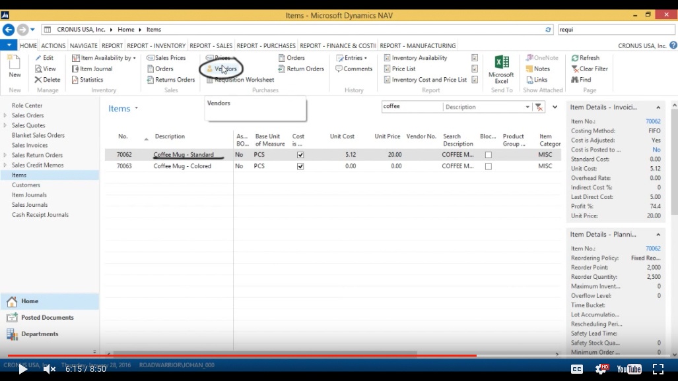Open Item Journals in navigation pane
This screenshot has height=381, width=678.
tap(29, 195)
